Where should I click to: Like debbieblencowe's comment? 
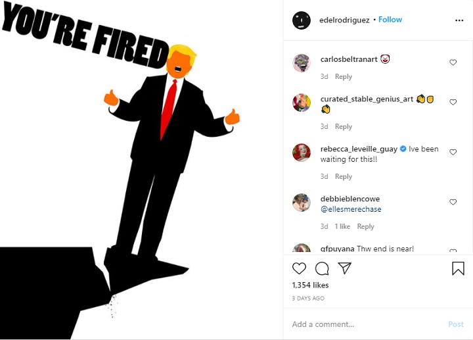click(453, 202)
